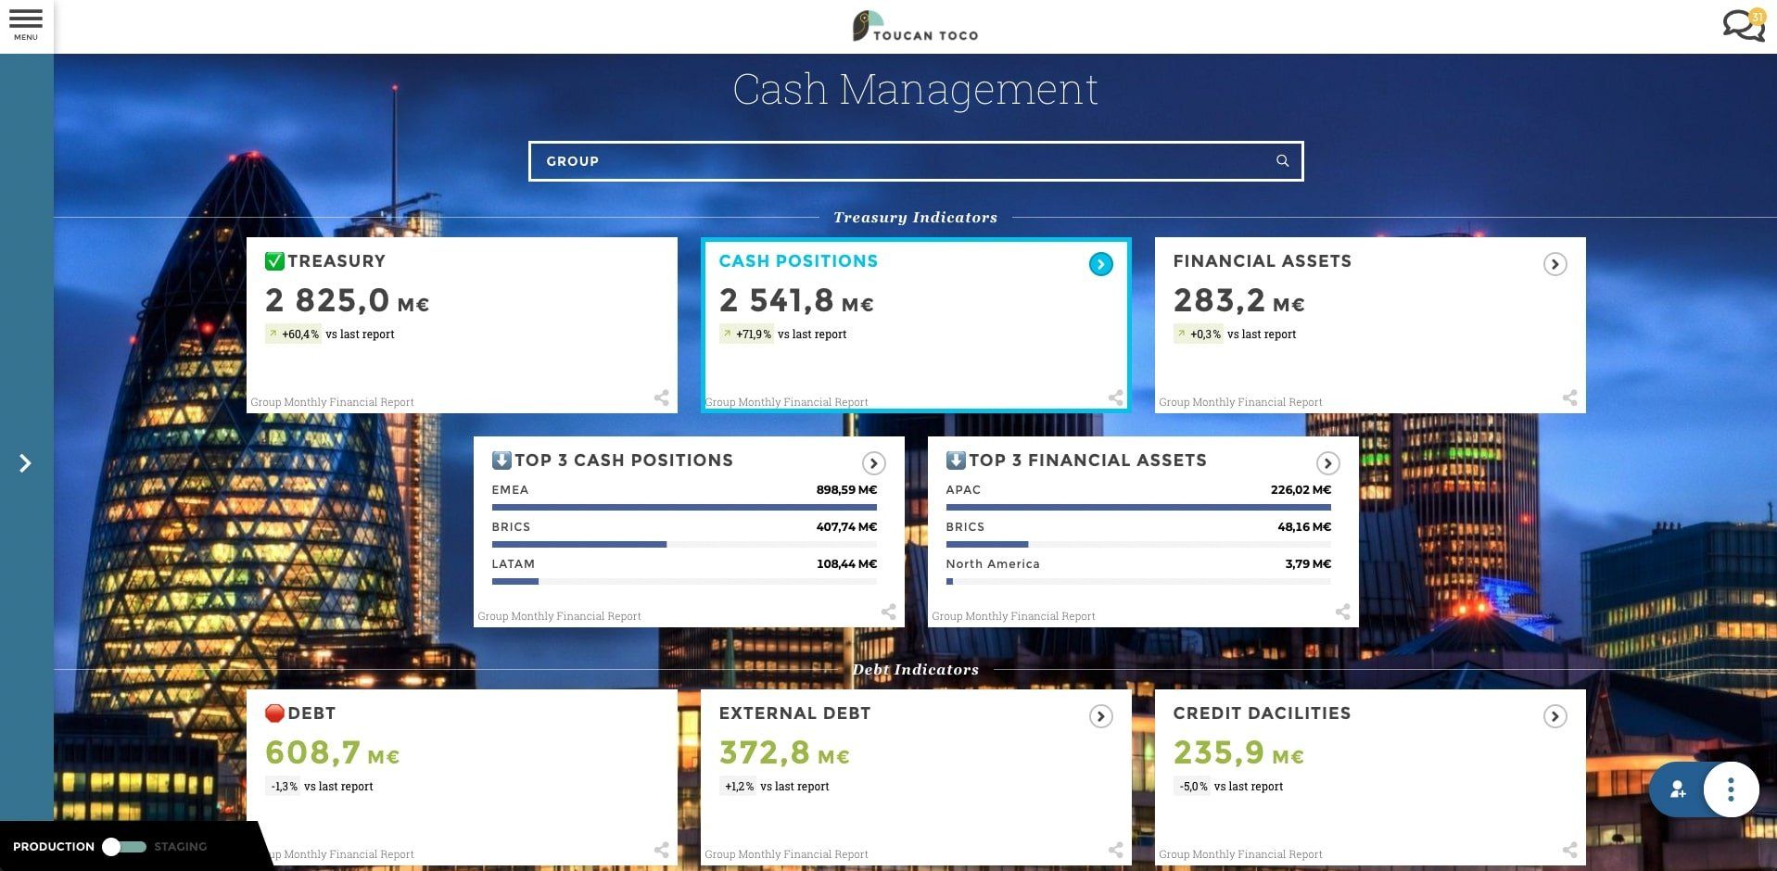Expand Financial Assets tile arrow
The width and height of the screenshot is (1777, 871).
coord(1555,265)
